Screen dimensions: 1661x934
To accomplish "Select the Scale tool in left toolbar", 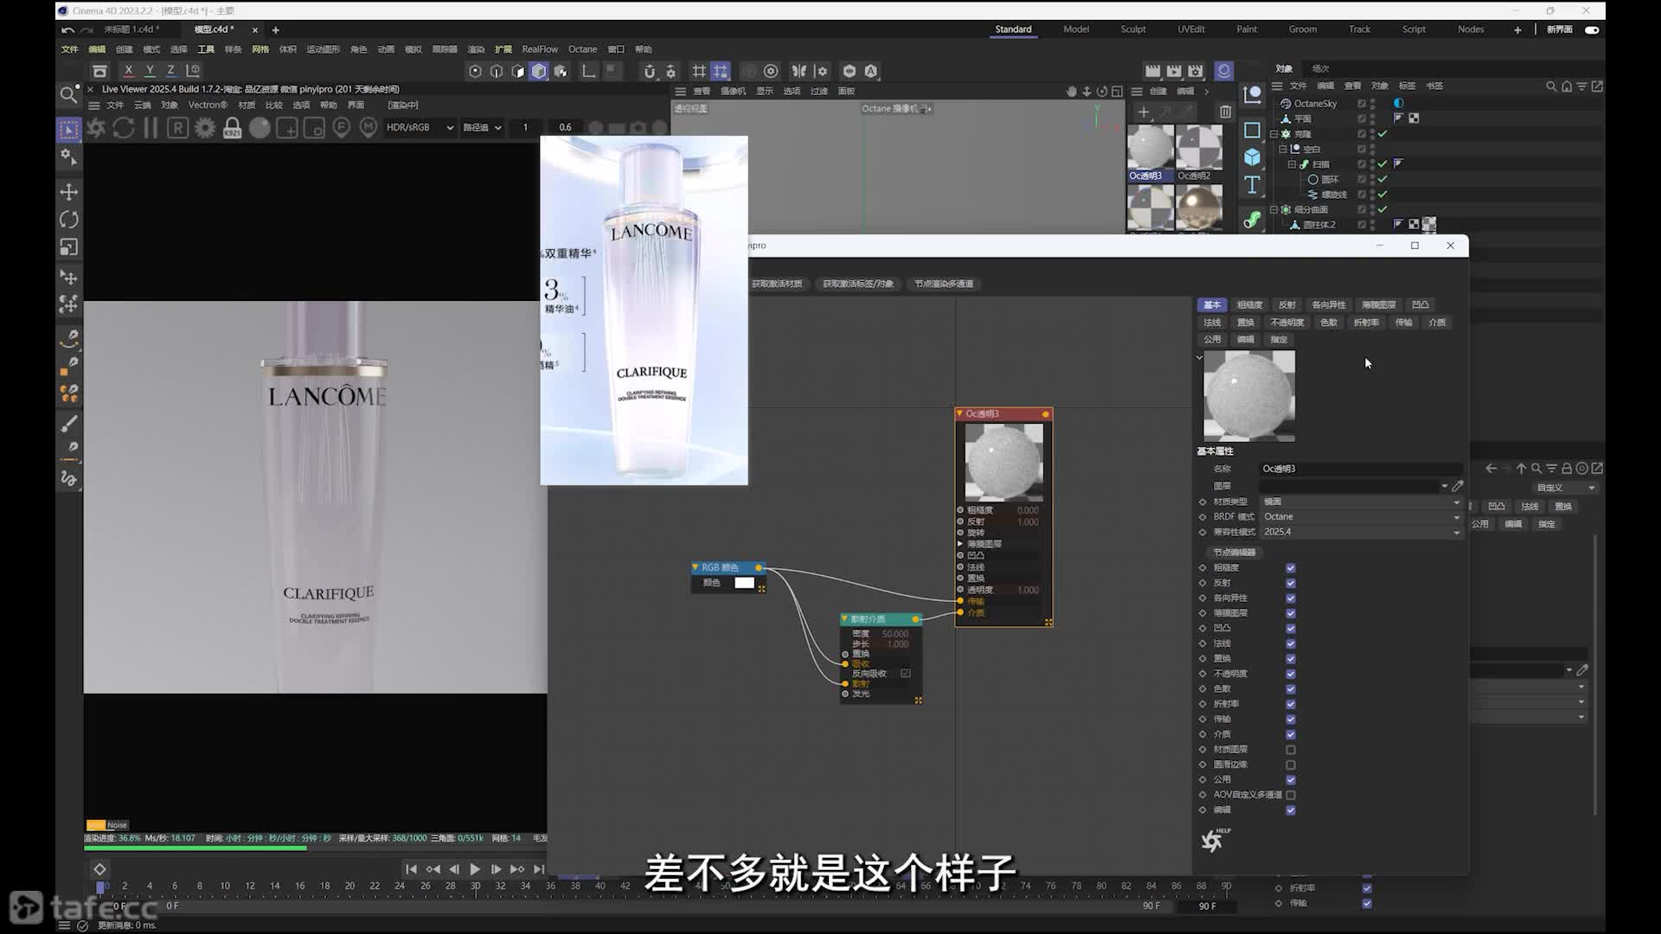I will point(69,247).
